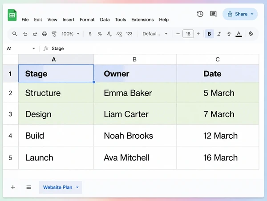Toggle strikethrough formatting
267x201 pixels.
(229, 34)
